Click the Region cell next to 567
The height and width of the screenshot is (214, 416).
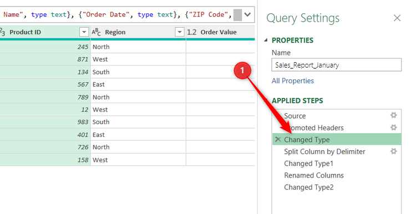(x=138, y=84)
